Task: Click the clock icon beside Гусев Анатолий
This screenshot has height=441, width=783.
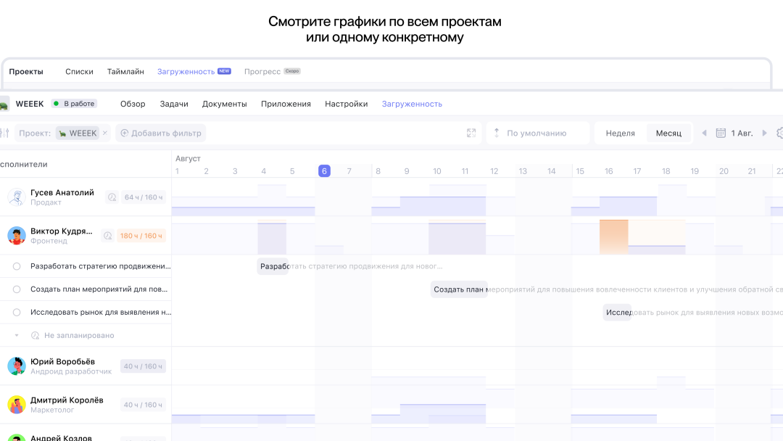Action: pyautogui.click(x=112, y=197)
